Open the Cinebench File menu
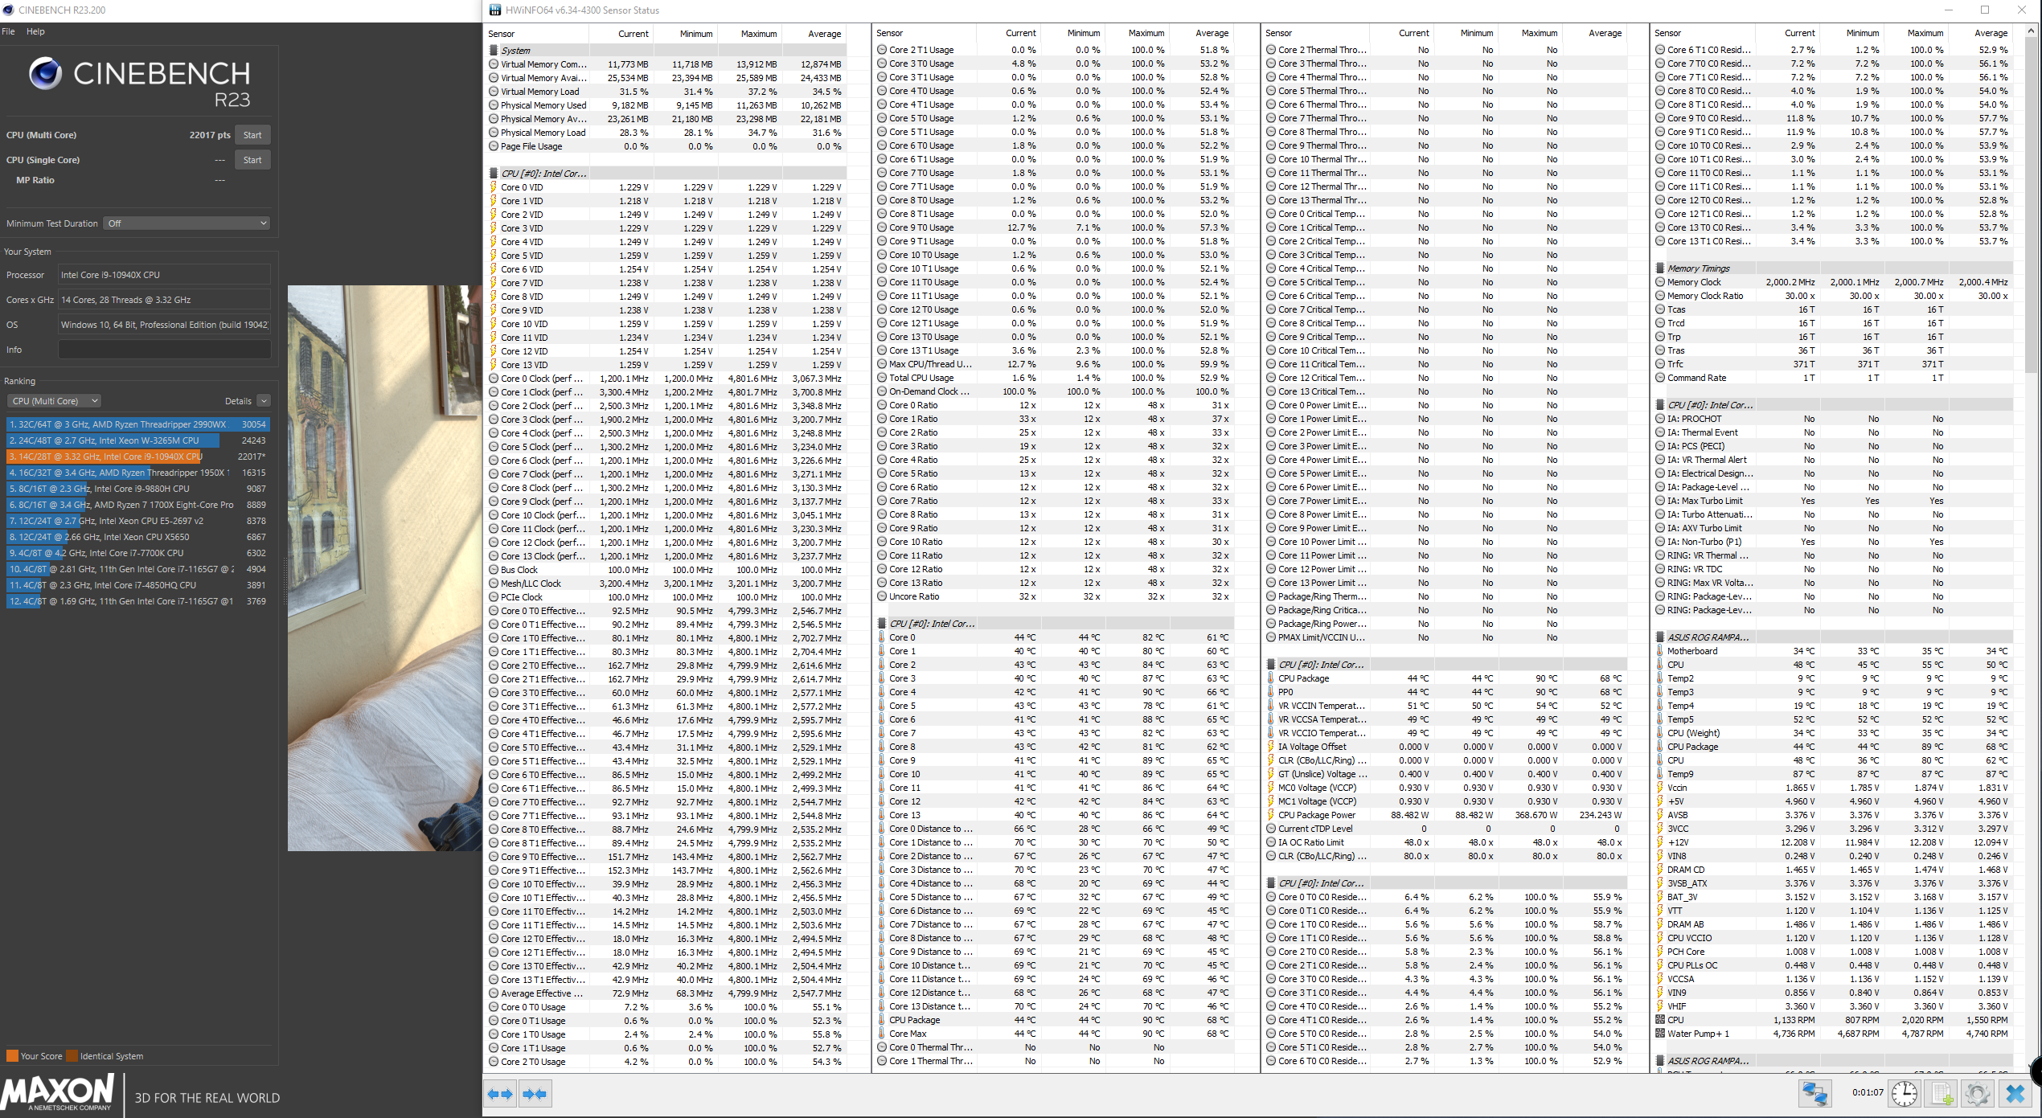The height and width of the screenshot is (1118, 2042). click(8, 31)
